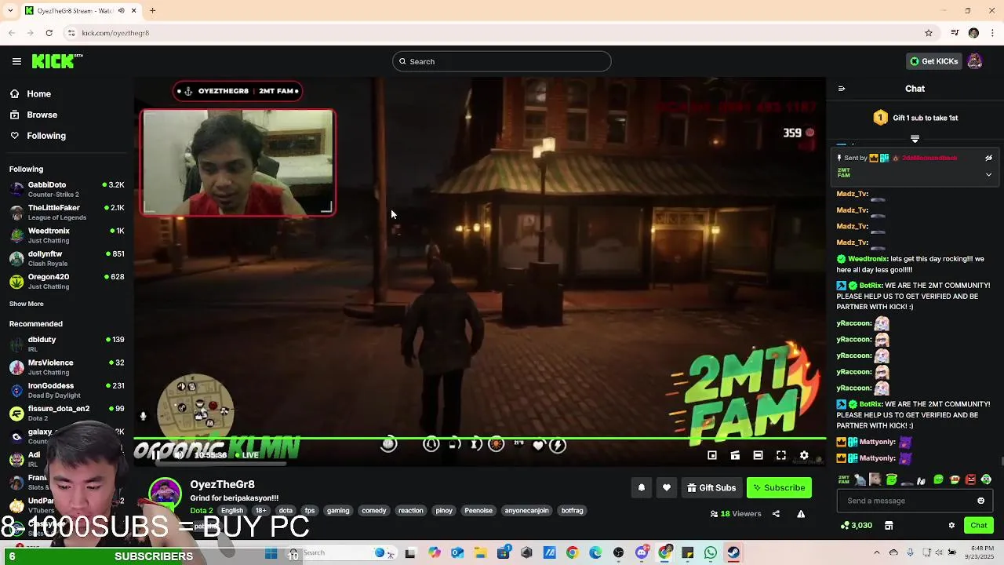
Task: Click Get KICKs button
Action: 933,61
